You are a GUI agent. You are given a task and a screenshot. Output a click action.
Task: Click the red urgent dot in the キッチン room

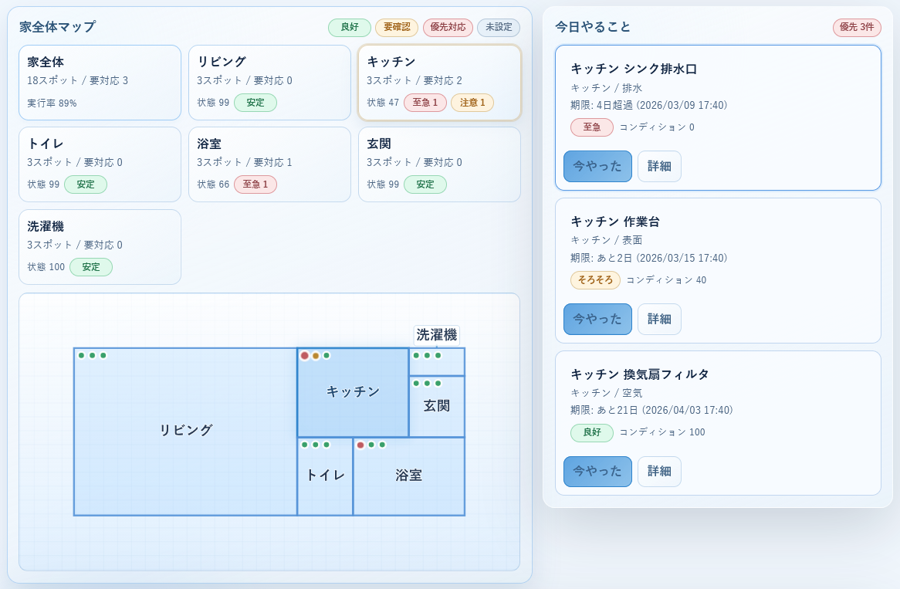click(x=305, y=356)
